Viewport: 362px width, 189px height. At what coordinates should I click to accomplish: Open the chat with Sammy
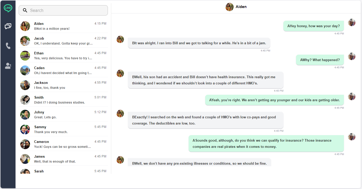pyautogui.click(x=63, y=129)
